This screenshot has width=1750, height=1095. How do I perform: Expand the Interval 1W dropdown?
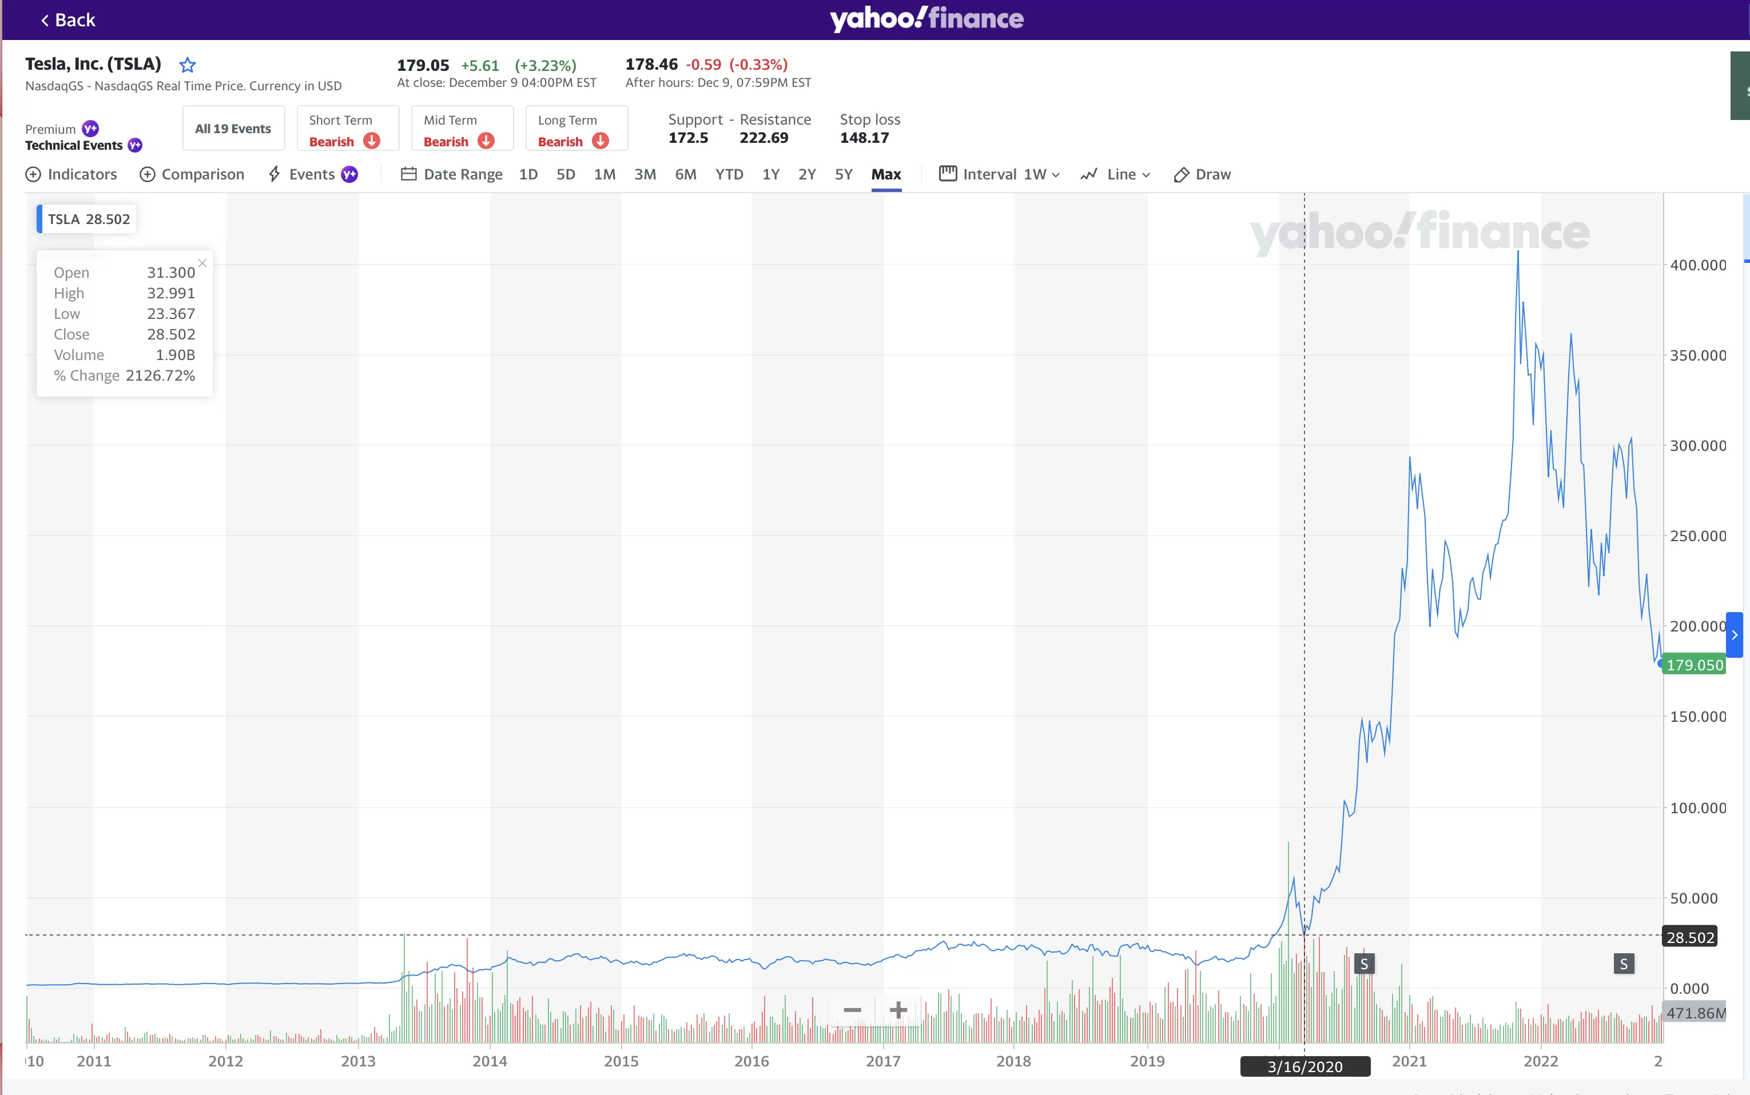pos(999,174)
